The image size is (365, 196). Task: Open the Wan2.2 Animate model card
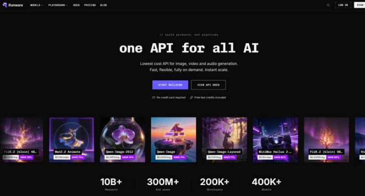click(72, 140)
